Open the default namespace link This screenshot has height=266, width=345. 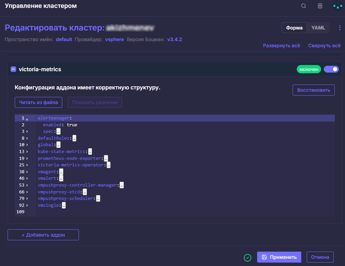coord(64,39)
